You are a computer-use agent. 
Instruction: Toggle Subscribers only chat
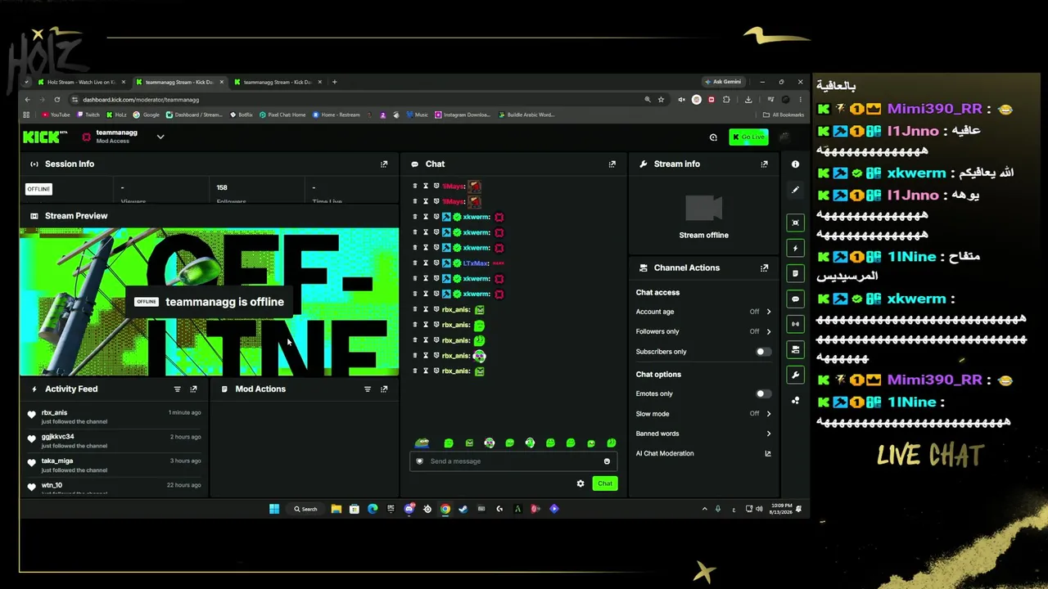click(763, 352)
